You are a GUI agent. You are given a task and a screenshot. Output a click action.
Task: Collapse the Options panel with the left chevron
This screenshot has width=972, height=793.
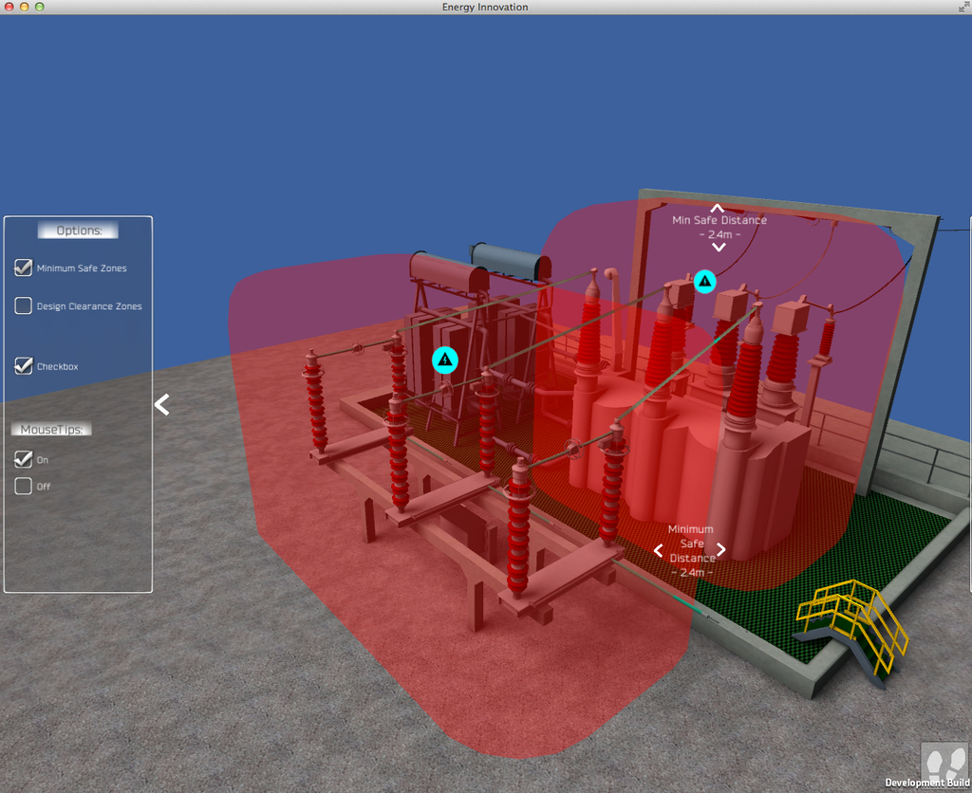pos(162,405)
